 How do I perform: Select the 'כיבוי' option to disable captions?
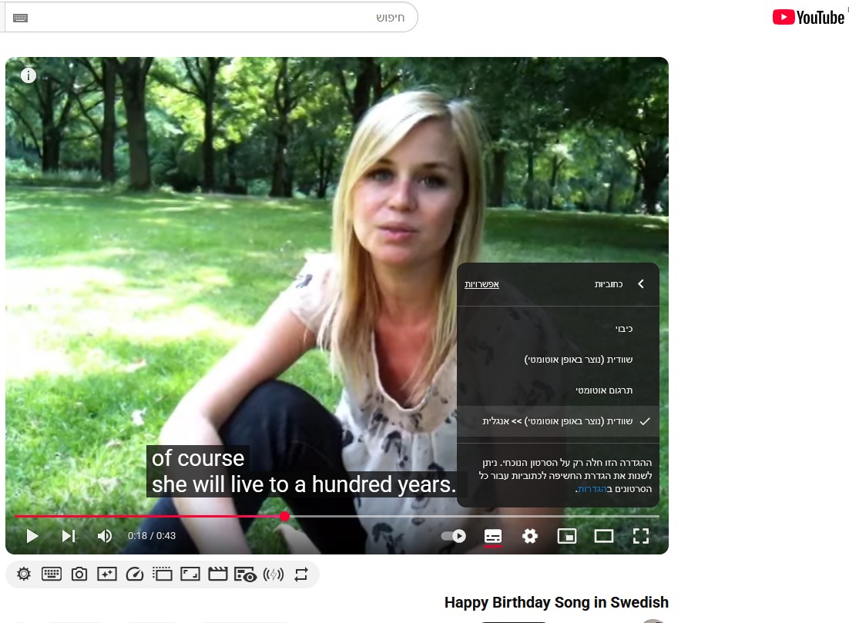623,329
